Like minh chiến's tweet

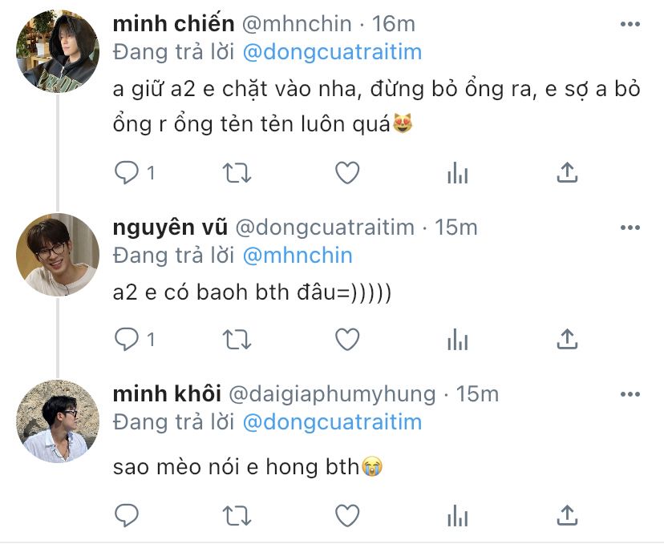point(346,172)
